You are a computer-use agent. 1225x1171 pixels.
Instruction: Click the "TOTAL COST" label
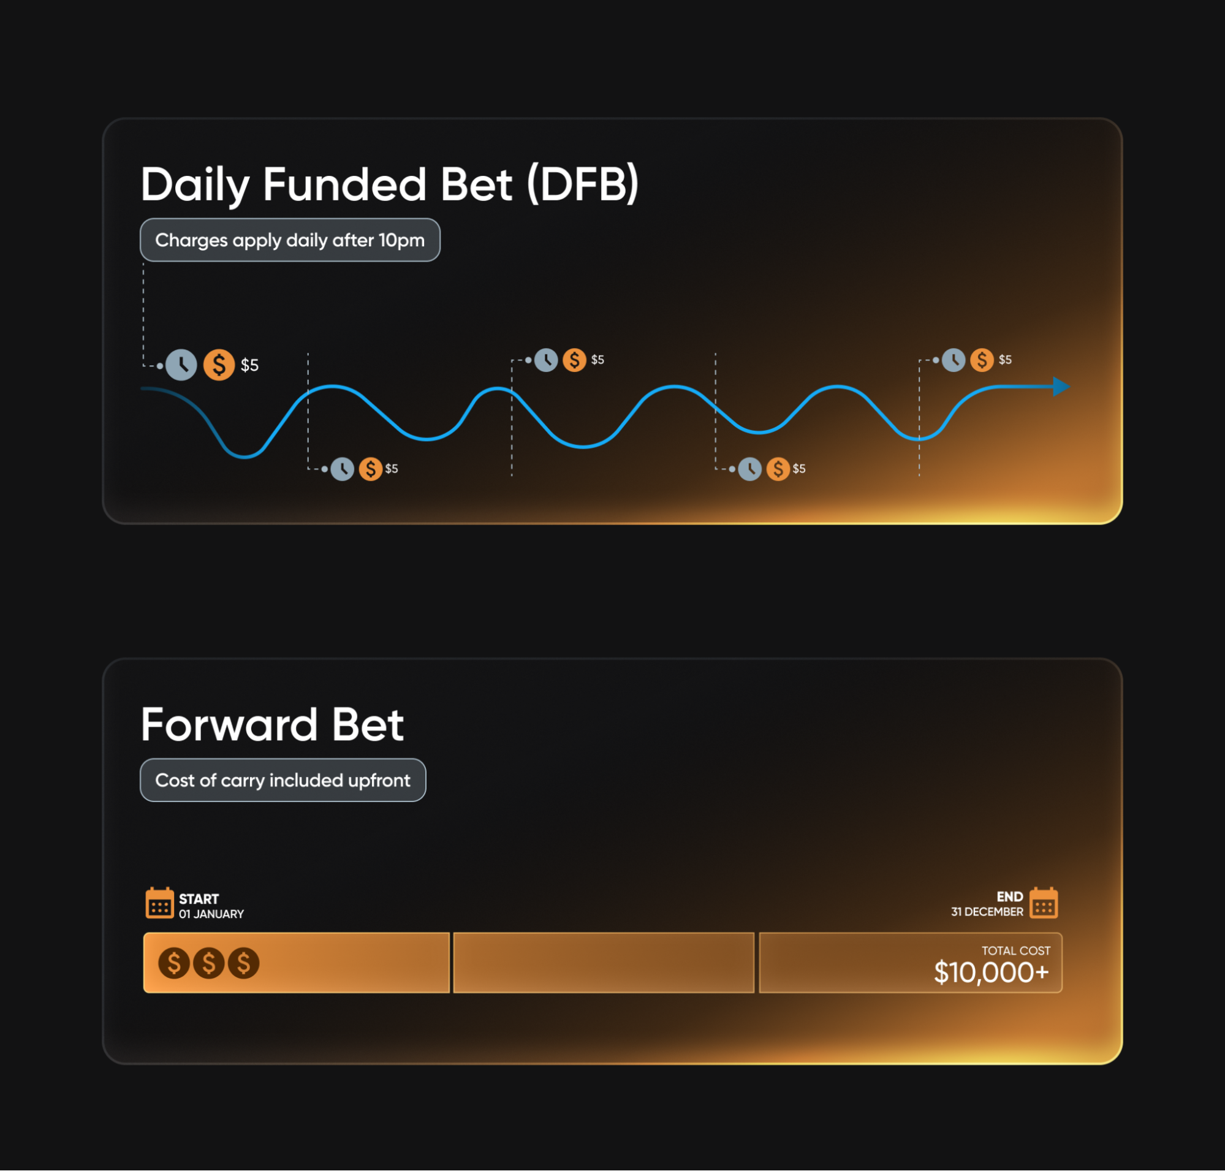tap(1016, 950)
